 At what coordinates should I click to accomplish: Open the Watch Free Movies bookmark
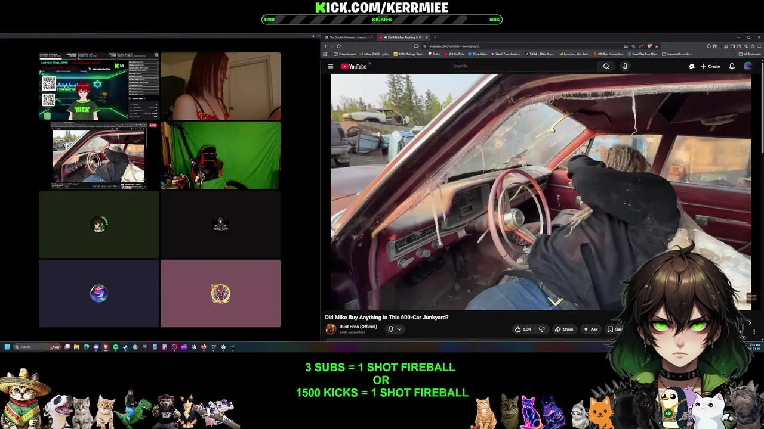[x=505, y=54]
